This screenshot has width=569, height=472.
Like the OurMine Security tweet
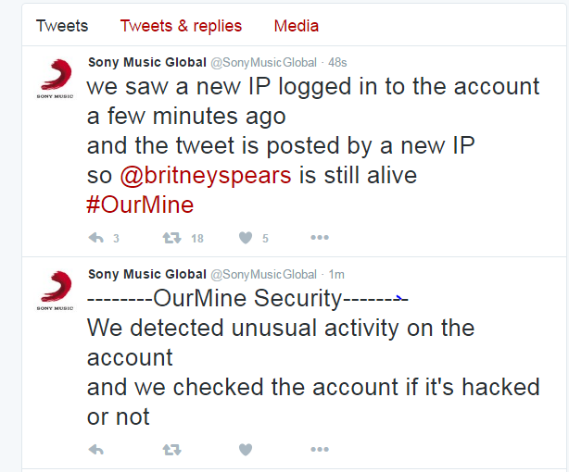coord(246,449)
